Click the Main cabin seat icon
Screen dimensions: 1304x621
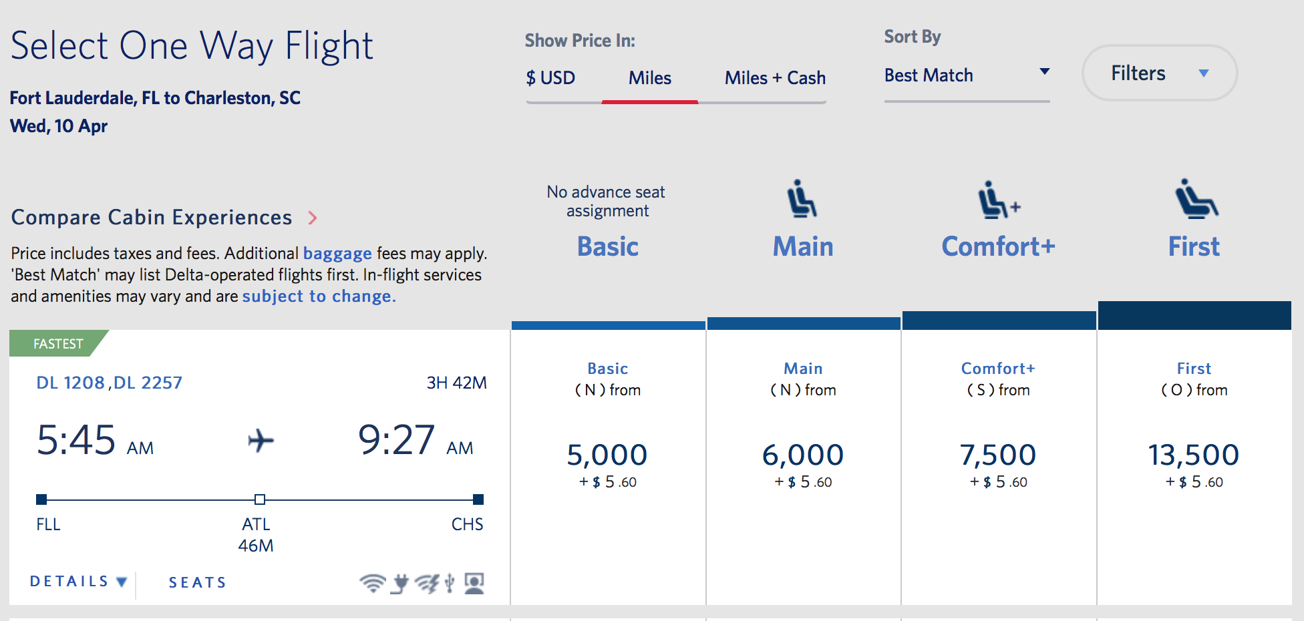pyautogui.click(x=802, y=198)
